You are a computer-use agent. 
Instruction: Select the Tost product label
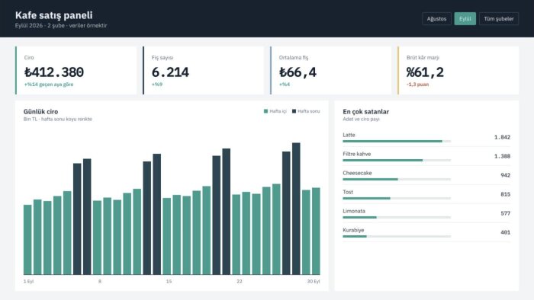coord(348,192)
